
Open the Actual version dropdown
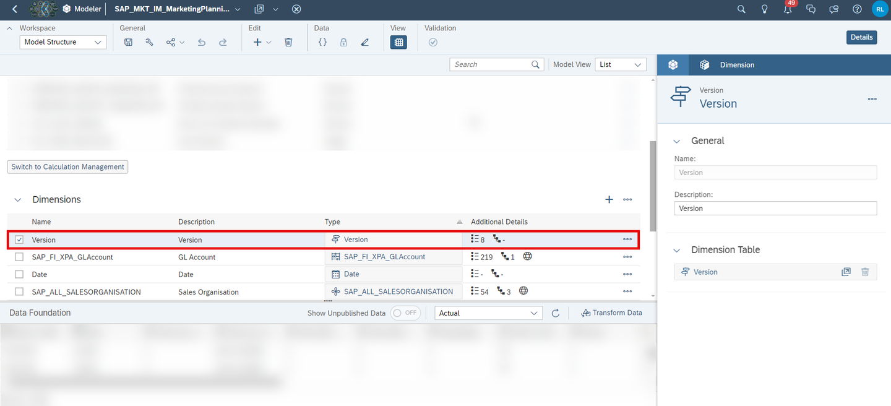[489, 313]
